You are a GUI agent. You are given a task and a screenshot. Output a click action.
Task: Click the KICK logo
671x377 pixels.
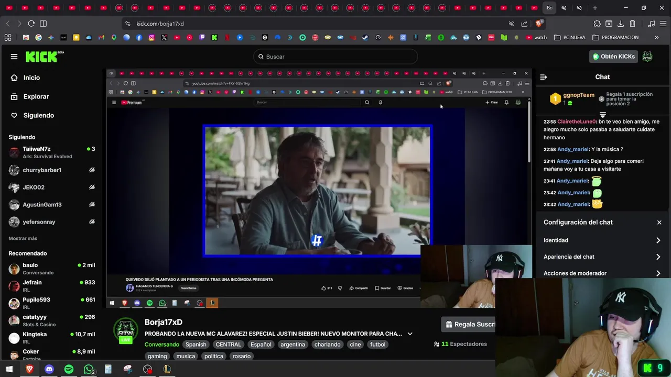45,57
